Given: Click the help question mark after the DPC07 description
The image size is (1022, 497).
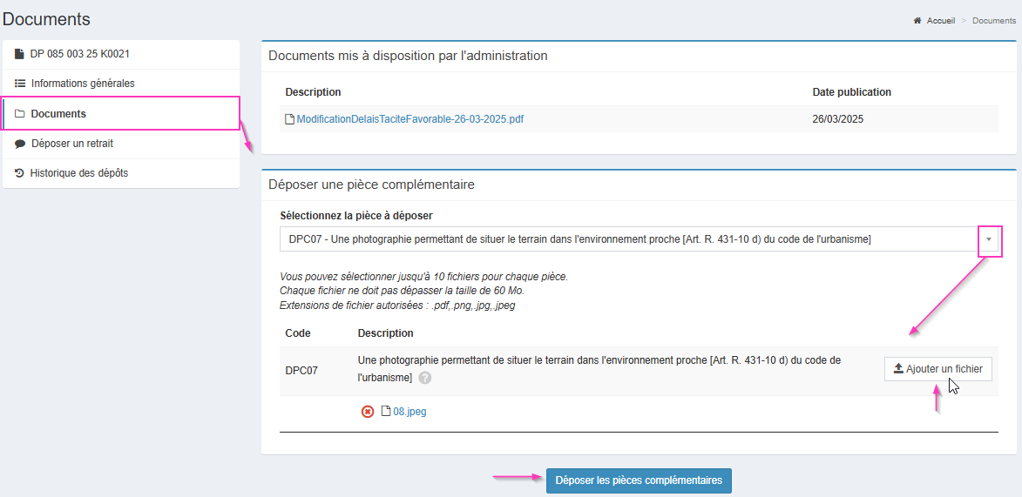Looking at the screenshot, I should click(424, 378).
